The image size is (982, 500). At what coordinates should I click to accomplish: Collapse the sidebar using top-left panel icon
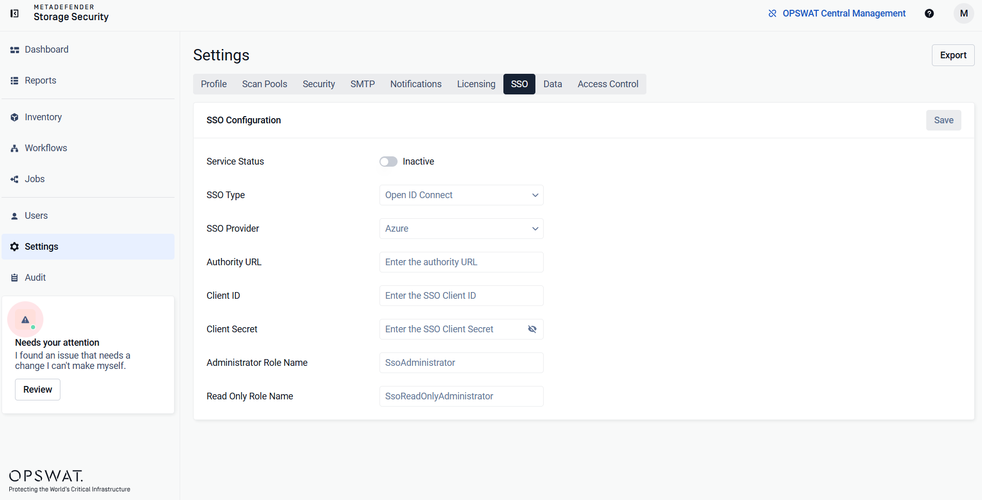[14, 13]
